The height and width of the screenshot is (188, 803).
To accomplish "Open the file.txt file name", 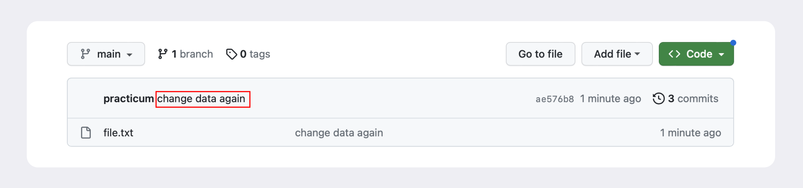I will [x=118, y=133].
